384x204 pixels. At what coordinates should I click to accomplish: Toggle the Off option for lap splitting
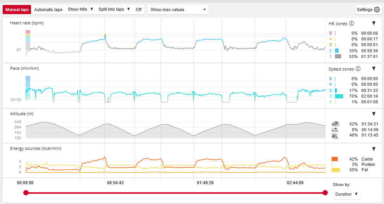(139, 10)
